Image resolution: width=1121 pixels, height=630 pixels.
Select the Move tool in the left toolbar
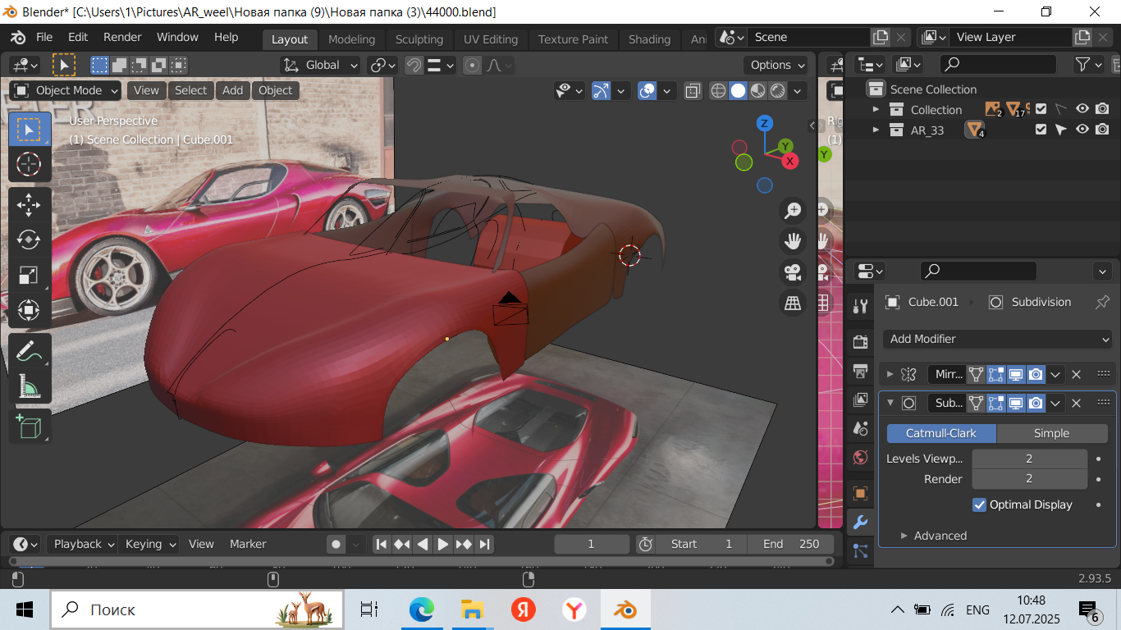(29, 205)
